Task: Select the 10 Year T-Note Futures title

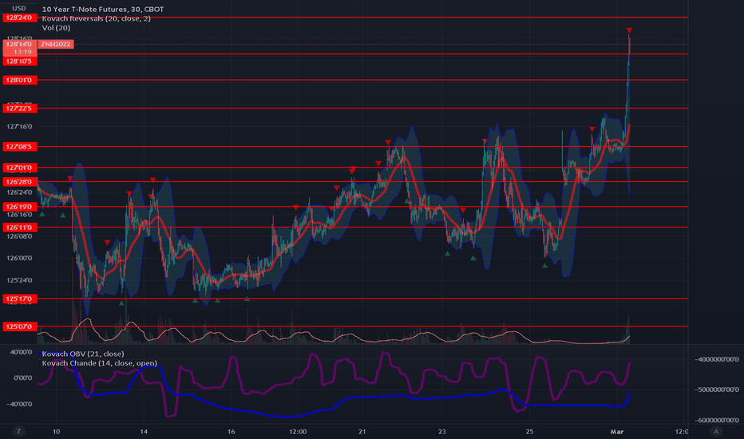Action: point(103,9)
